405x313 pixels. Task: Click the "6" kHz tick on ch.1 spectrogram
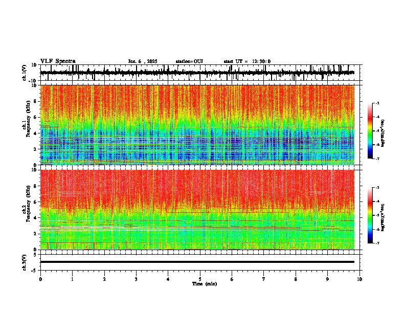[36, 117]
